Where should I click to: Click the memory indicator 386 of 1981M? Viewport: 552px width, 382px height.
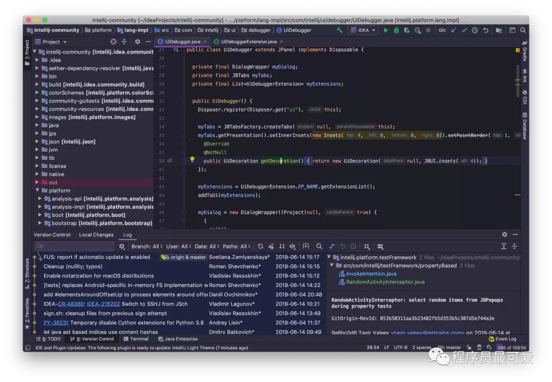pos(512,348)
